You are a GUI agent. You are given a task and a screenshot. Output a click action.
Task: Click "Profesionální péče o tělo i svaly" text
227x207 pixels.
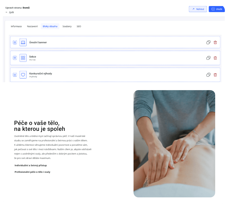32,172
